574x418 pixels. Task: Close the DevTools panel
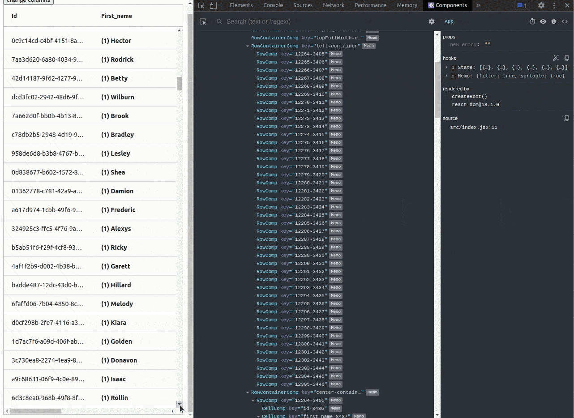566,5
